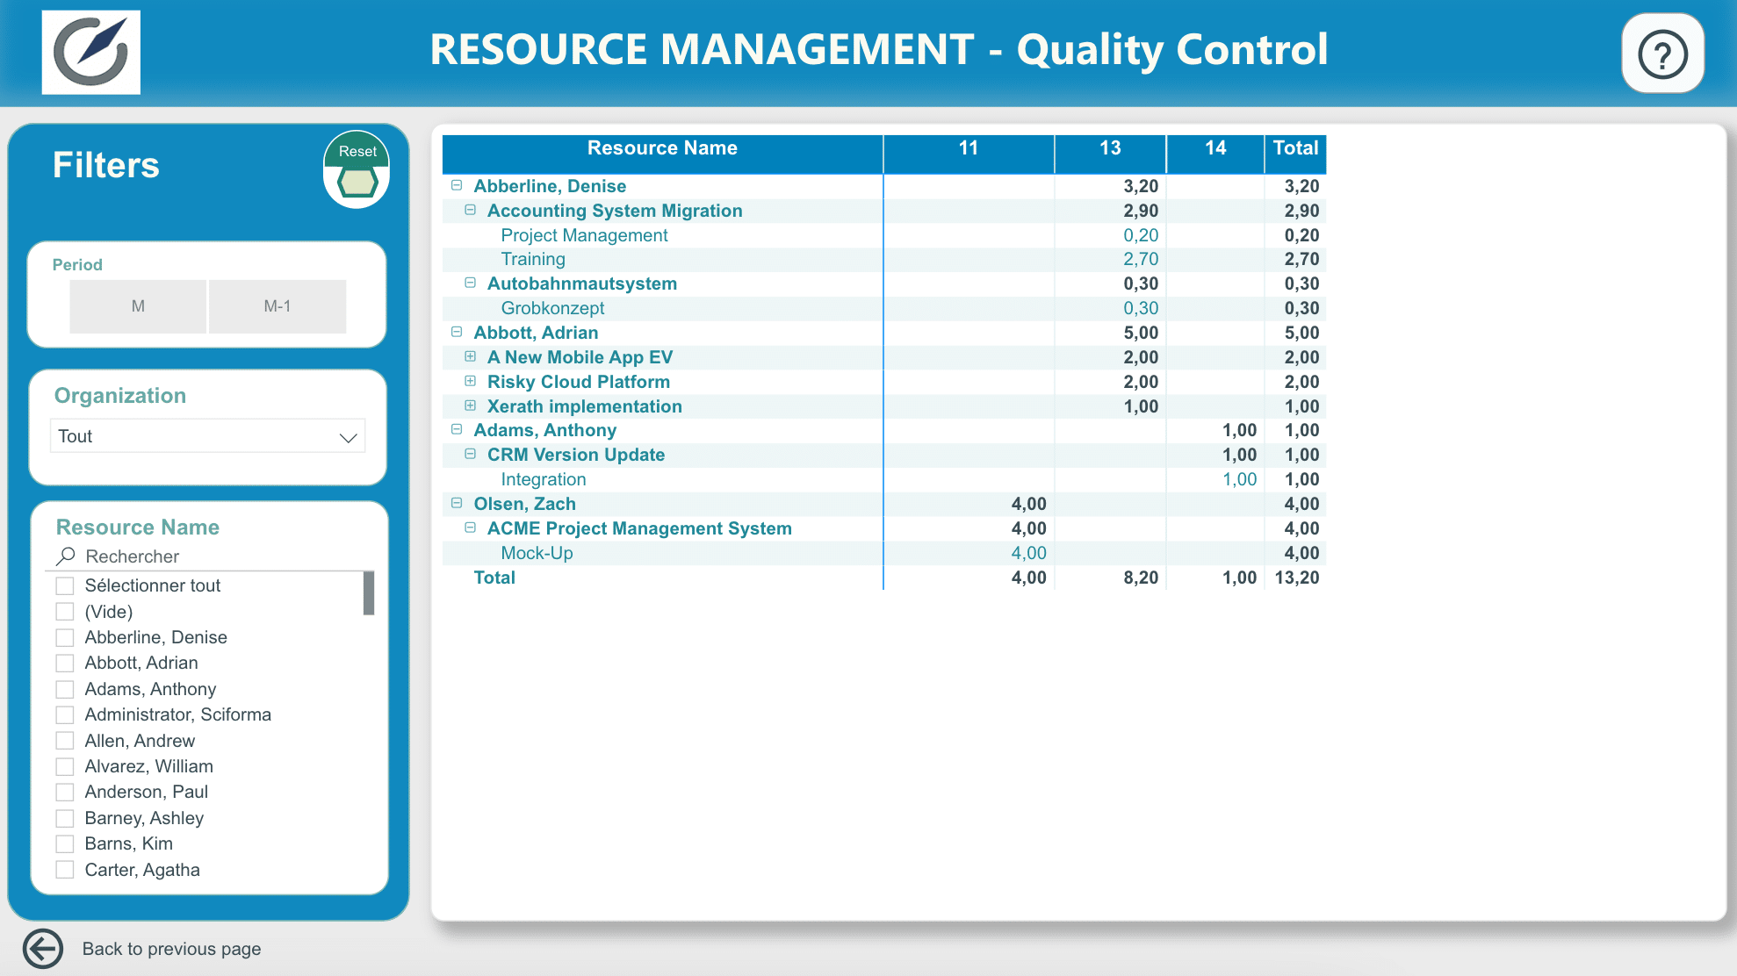Collapse the CRM Version Update project
This screenshot has width=1737, height=976.
pyautogui.click(x=470, y=454)
